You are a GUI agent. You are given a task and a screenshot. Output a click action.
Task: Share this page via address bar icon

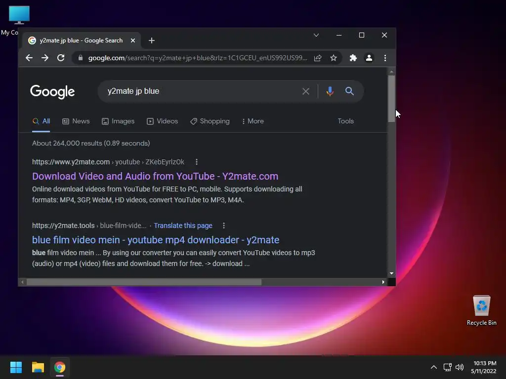tap(318, 58)
